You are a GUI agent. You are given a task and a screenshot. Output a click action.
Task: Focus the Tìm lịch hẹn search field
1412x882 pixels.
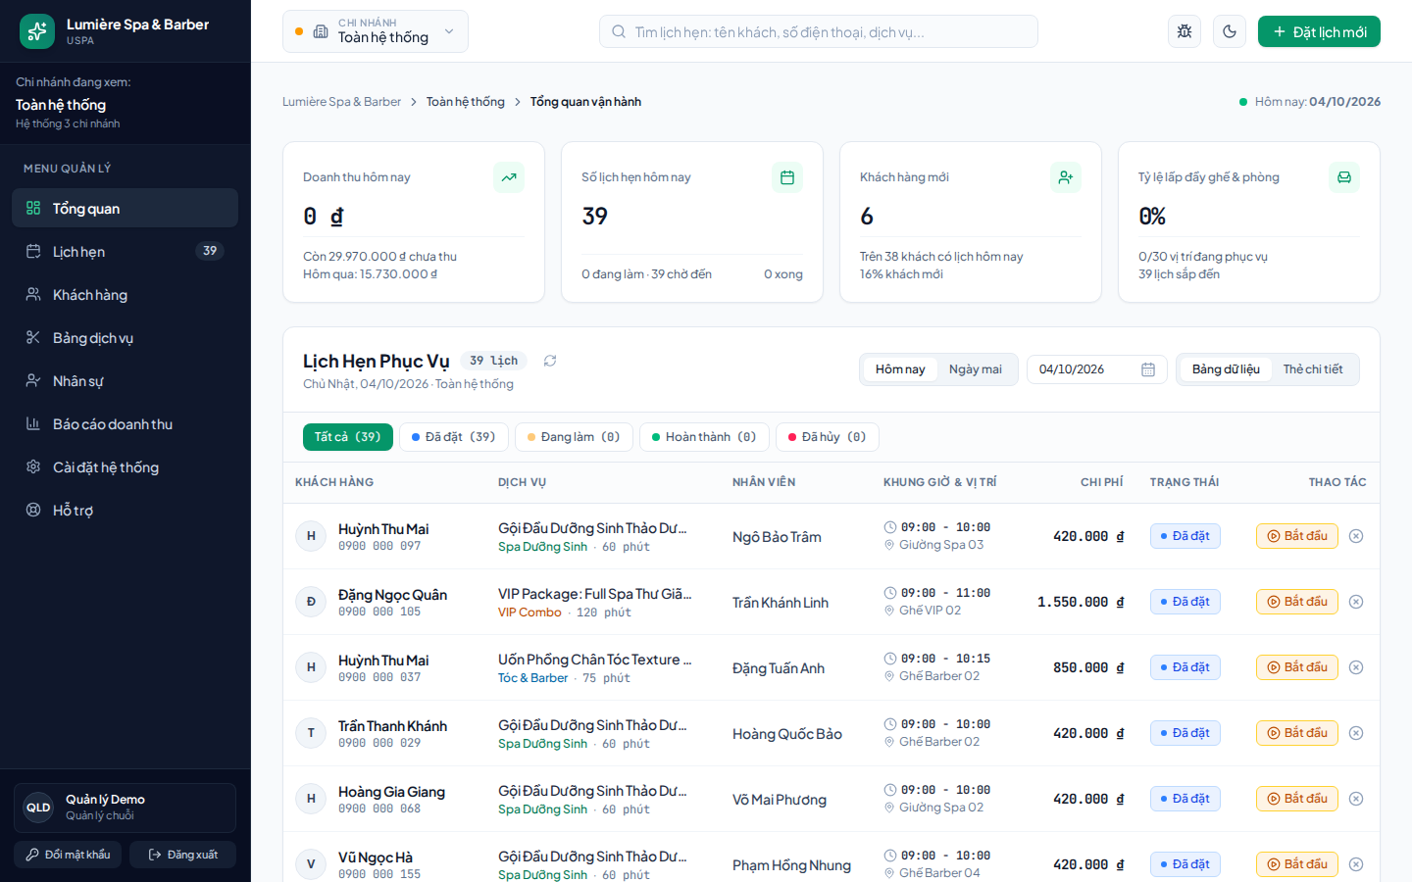tap(819, 31)
